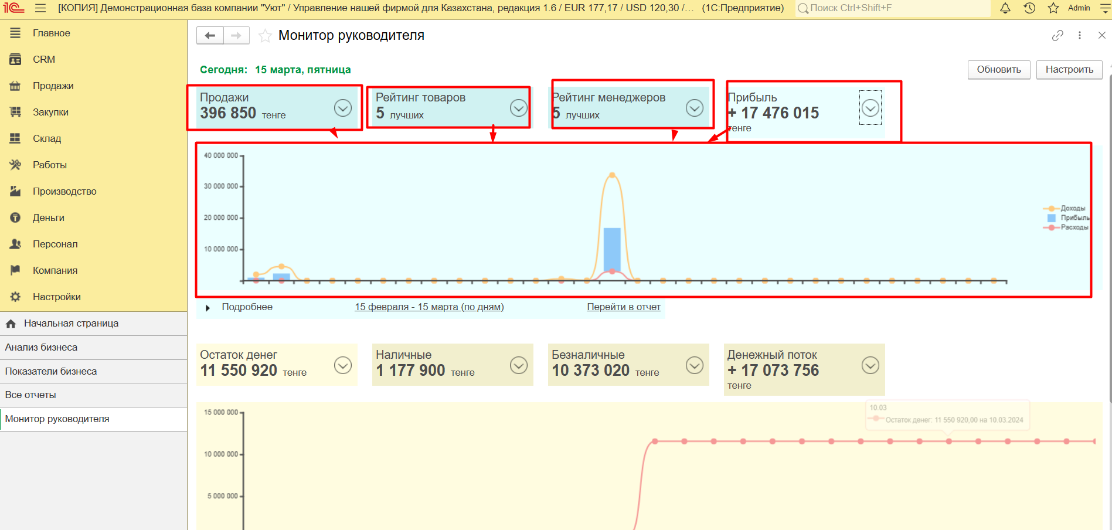Viewport: 1112px width, 530px height.
Task: Toggle the Доходы series in chart legend
Action: pyautogui.click(x=1072, y=209)
